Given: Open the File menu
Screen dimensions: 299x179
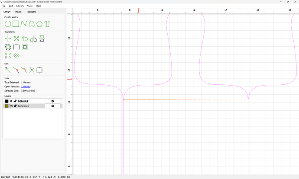Looking at the screenshot, I should (x=3, y=6).
